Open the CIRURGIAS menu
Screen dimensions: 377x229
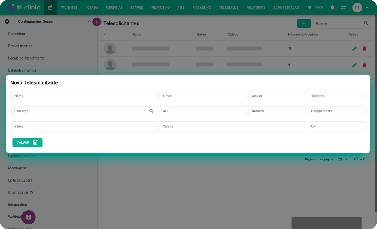(114, 8)
